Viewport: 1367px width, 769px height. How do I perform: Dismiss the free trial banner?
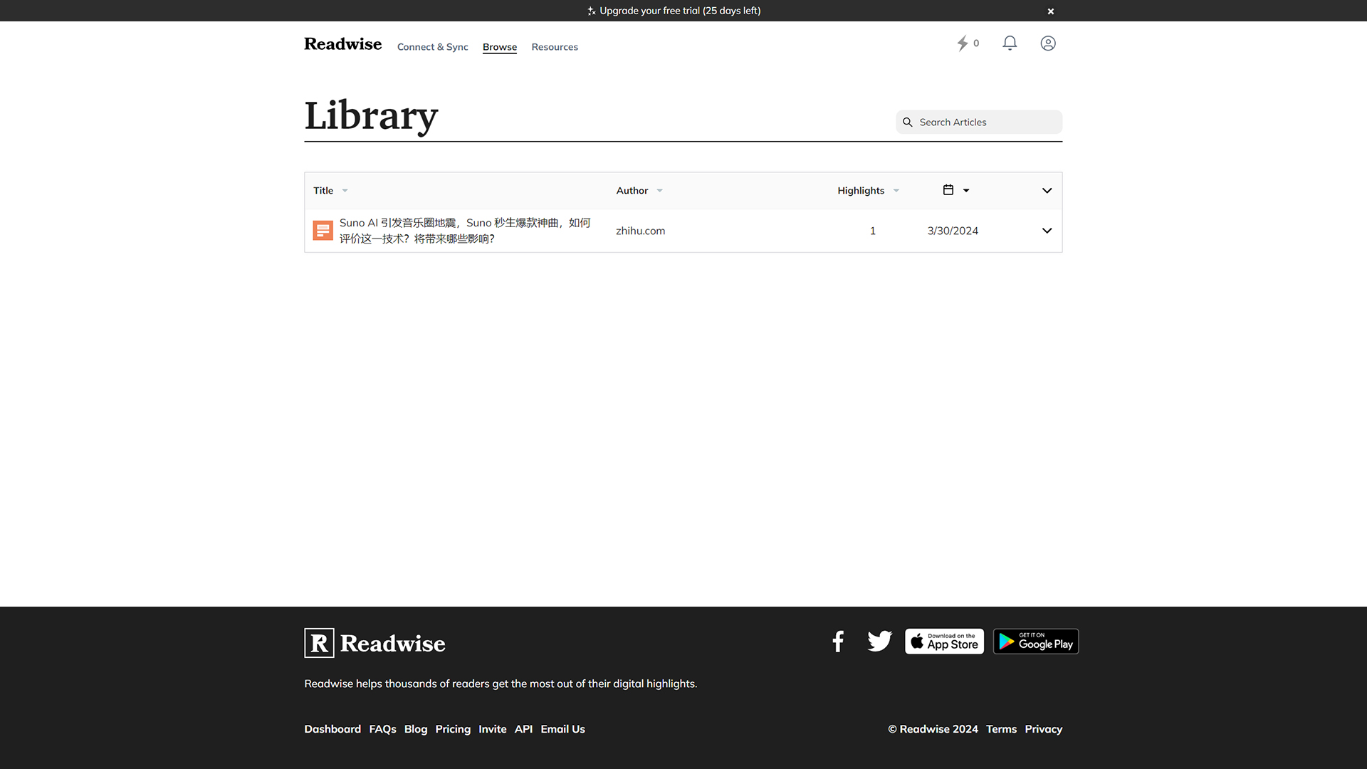pos(1050,11)
